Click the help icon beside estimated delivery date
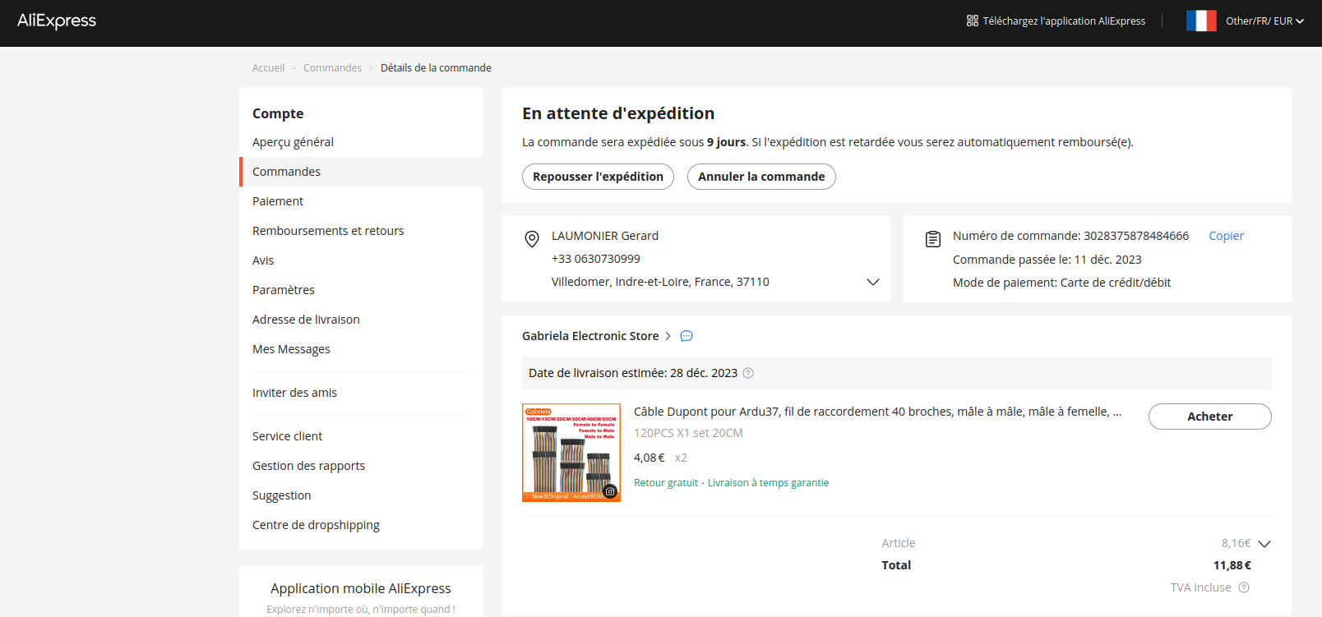The width and height of the screenshot is (1322, 617). coord(748,373)
